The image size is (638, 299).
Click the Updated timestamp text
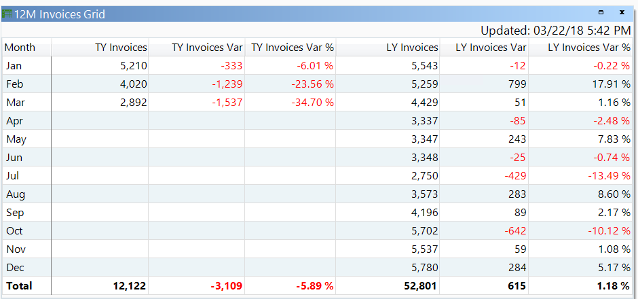555,30
